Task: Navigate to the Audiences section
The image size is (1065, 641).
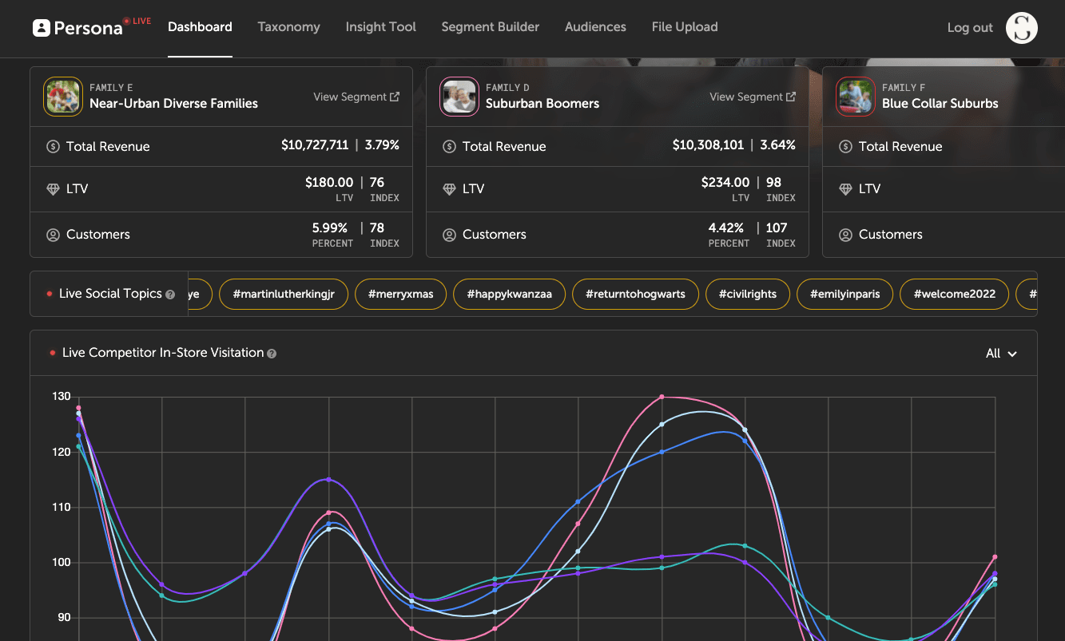Action: click(594, 26)
